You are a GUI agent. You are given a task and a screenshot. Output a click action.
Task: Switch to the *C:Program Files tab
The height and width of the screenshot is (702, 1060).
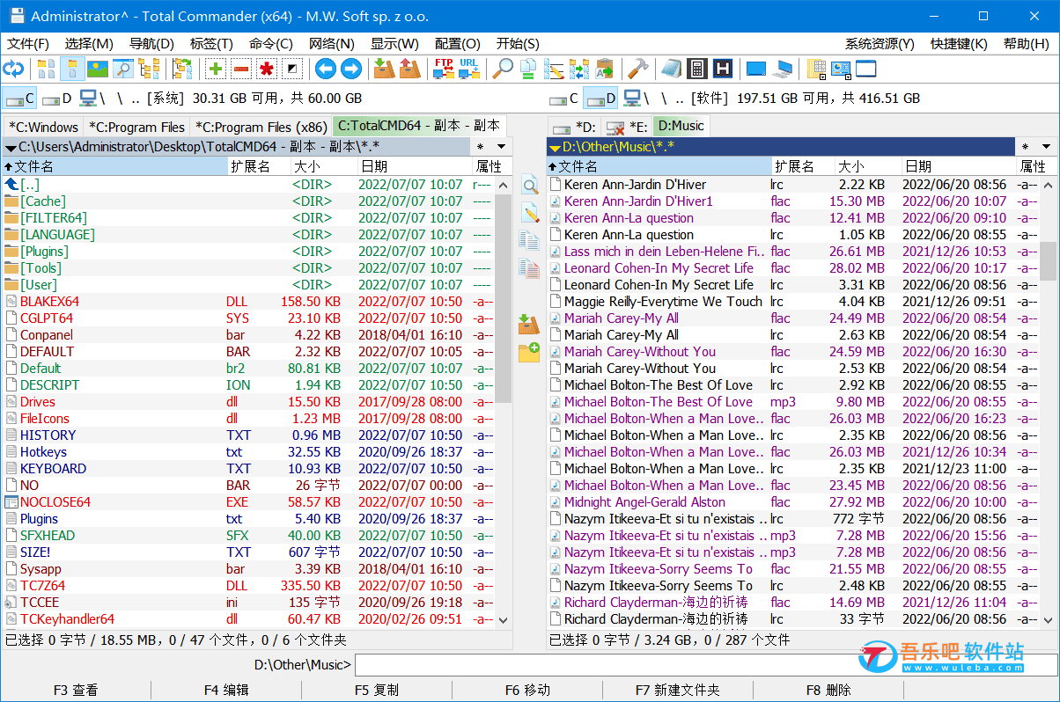[x=136, y=127]
